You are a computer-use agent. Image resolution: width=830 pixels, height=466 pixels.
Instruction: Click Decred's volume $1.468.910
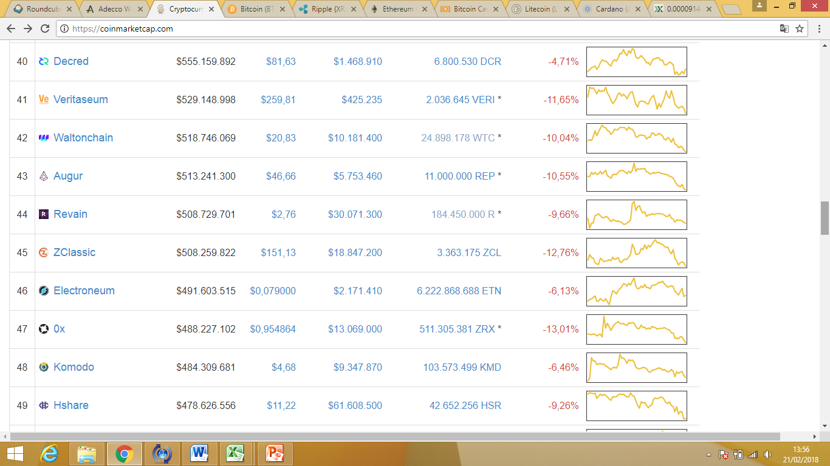click(x=358, y=61)
